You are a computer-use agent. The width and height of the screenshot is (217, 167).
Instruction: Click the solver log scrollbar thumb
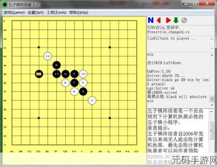pos(212,99)
